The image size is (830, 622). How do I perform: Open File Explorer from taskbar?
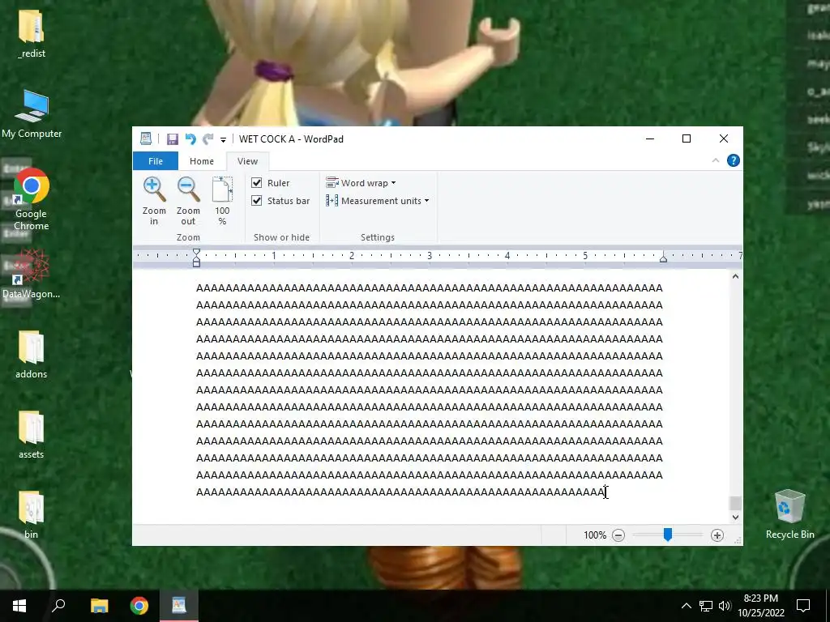pos(99,606)
